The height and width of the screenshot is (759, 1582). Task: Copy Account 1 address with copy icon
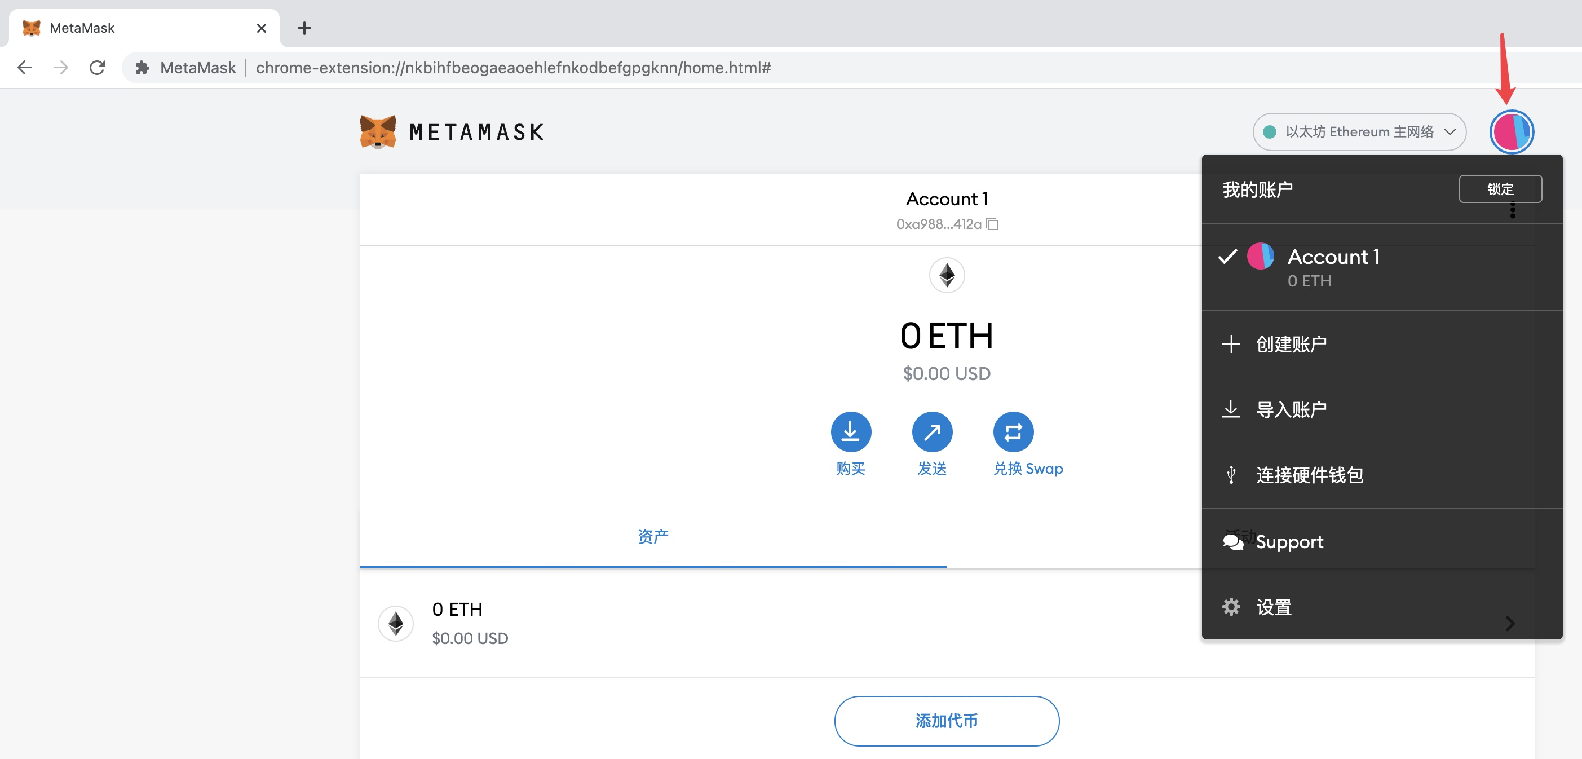click(992, 224)
